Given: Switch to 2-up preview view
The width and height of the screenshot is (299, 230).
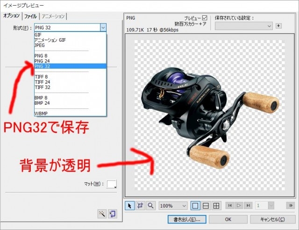Looking at the screenshot, I should pyautogui.click(x=206, y=206).
